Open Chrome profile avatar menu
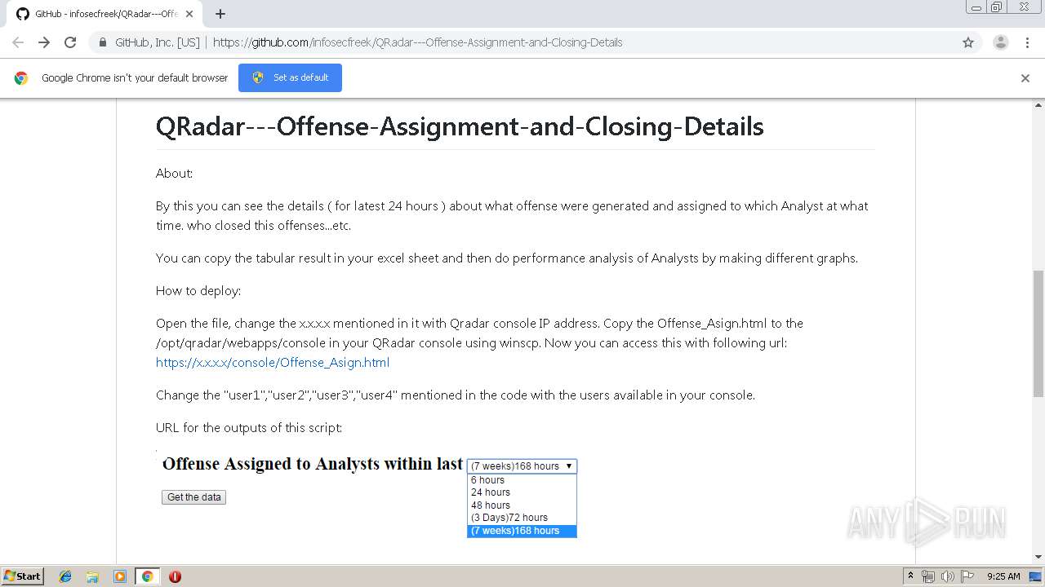Viewport: 1045px width, 587px height. (1001, 42)
